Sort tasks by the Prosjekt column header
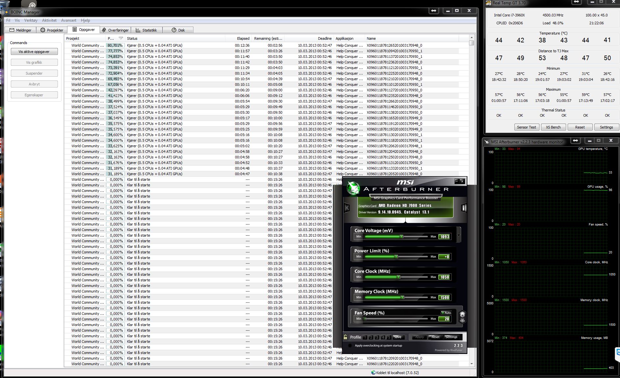This screenshot has height=378, width=620. coord(85,38)
